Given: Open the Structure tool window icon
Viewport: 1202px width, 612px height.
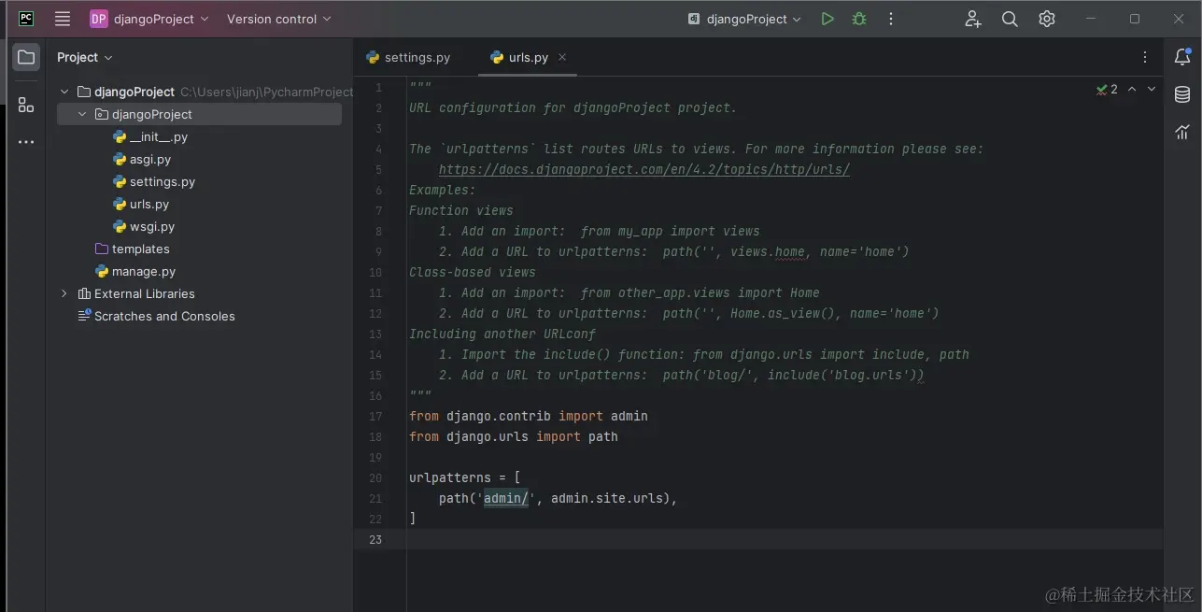Looking at the screenshot, I should pyautogui.click(x=26, y=106).
